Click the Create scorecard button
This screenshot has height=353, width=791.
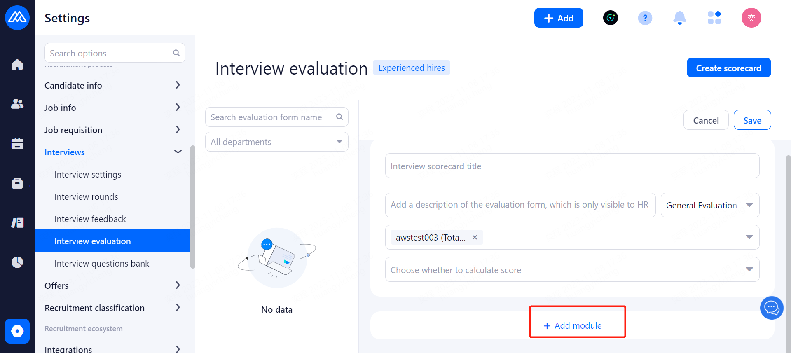tap(728, 68)
